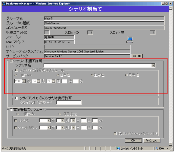Image resolution: width=174 pixels, height=152 pixels.
Task: Click the スロットID value box
Action: tap(90, 33)
